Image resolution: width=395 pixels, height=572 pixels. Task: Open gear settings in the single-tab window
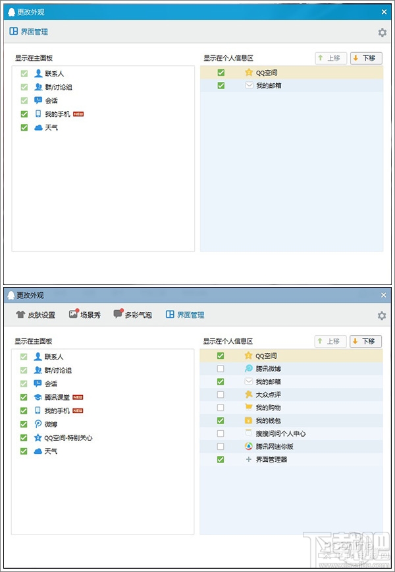[x=382, y=32]
